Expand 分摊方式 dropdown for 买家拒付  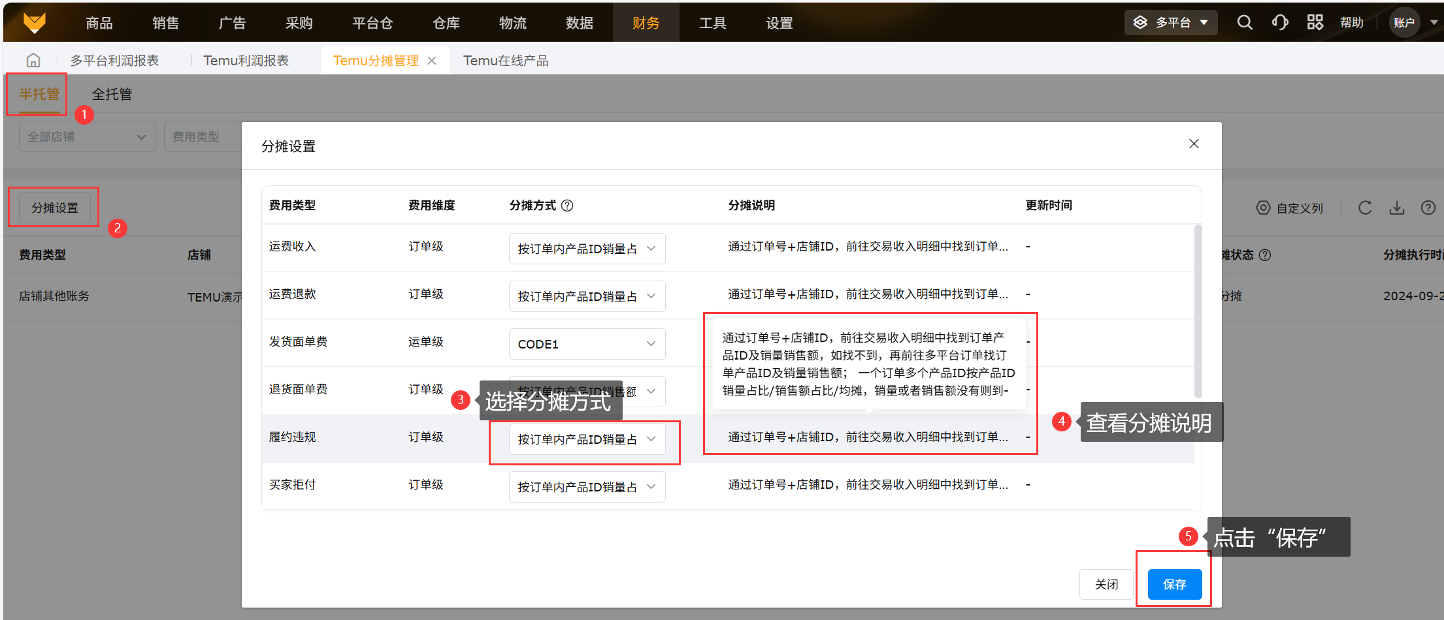click(x=587, y=487)
